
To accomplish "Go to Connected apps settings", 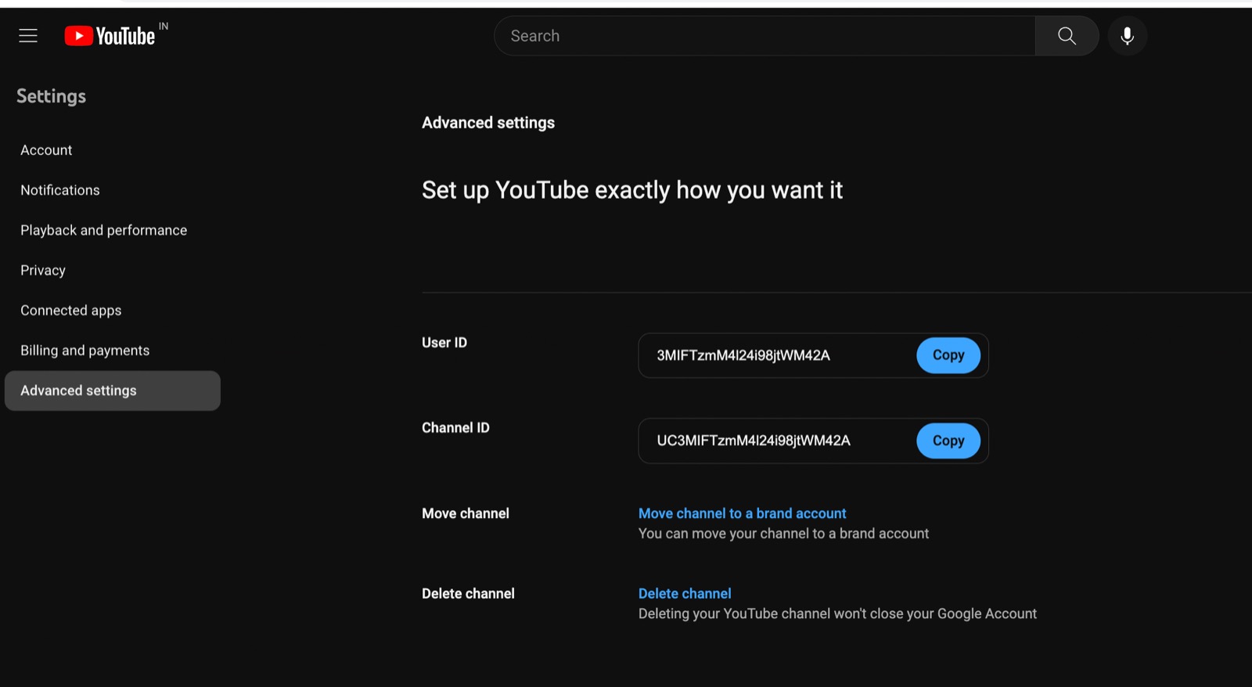I will tap(71, 311).
